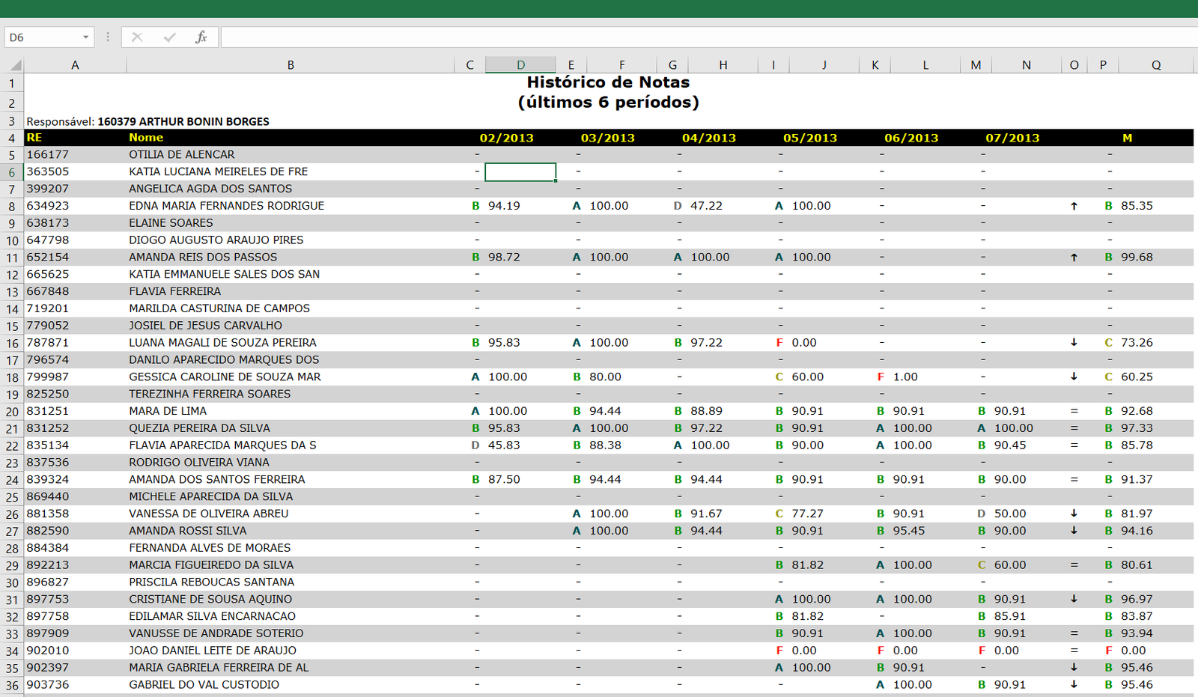
Task: Click the down arrow in GESSICA CAROLINE's row
Action: (x=1074, y=377)
